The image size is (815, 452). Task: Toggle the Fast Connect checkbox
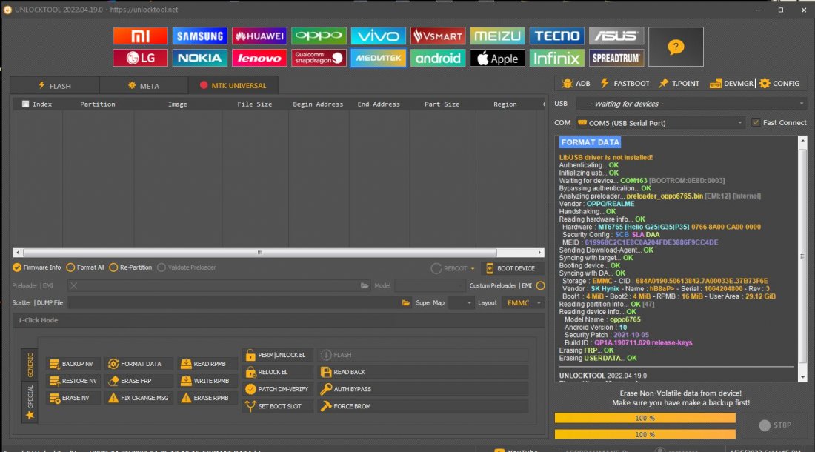(x=756, y=122)
